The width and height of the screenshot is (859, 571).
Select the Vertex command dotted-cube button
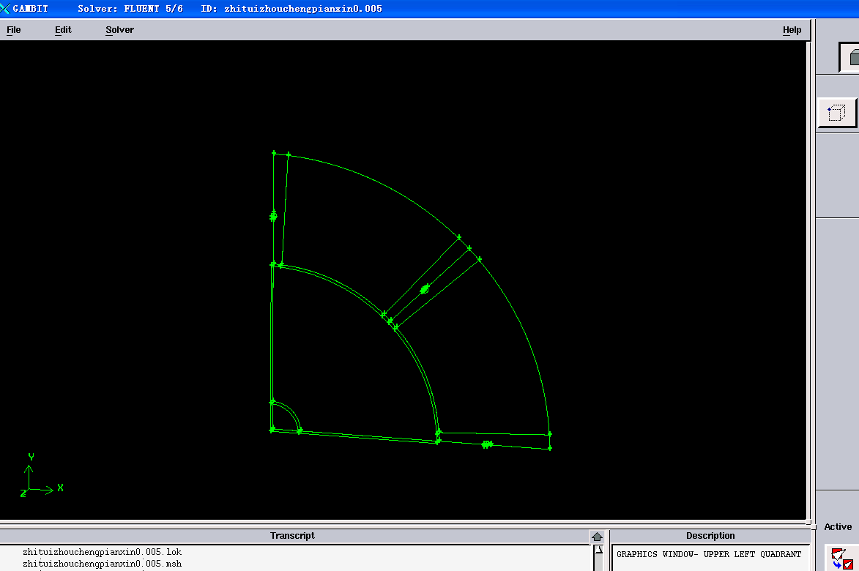837,113
